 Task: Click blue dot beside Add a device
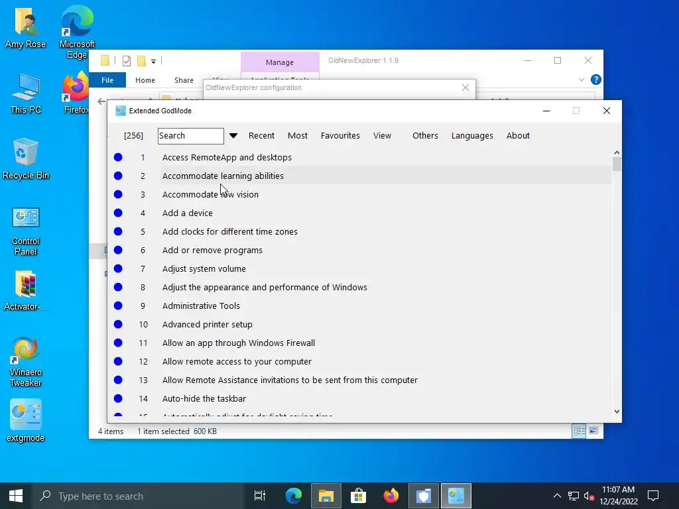[118, 213]
